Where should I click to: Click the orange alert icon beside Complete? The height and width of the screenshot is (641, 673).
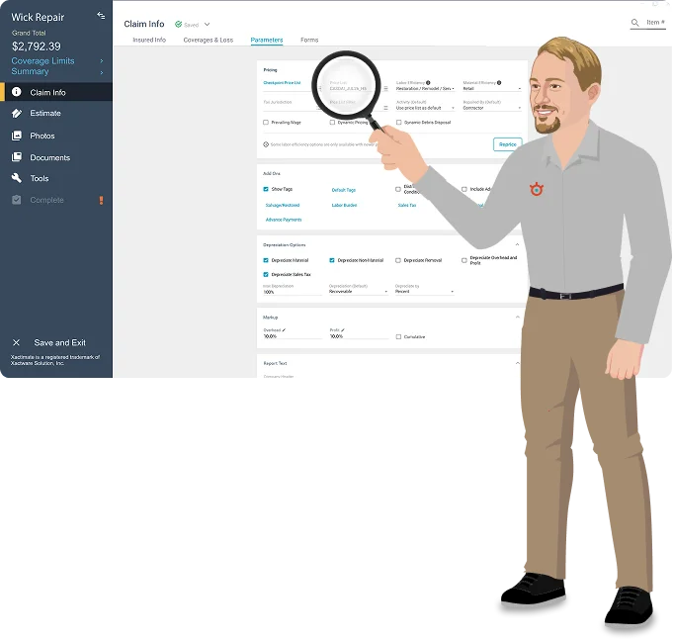101,200
